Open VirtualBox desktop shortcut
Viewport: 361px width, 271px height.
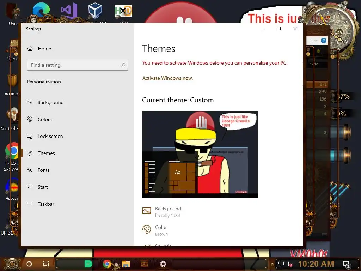(95, 11)
